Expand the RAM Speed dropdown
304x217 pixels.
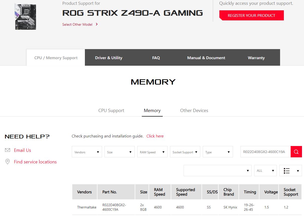(152, 152)
